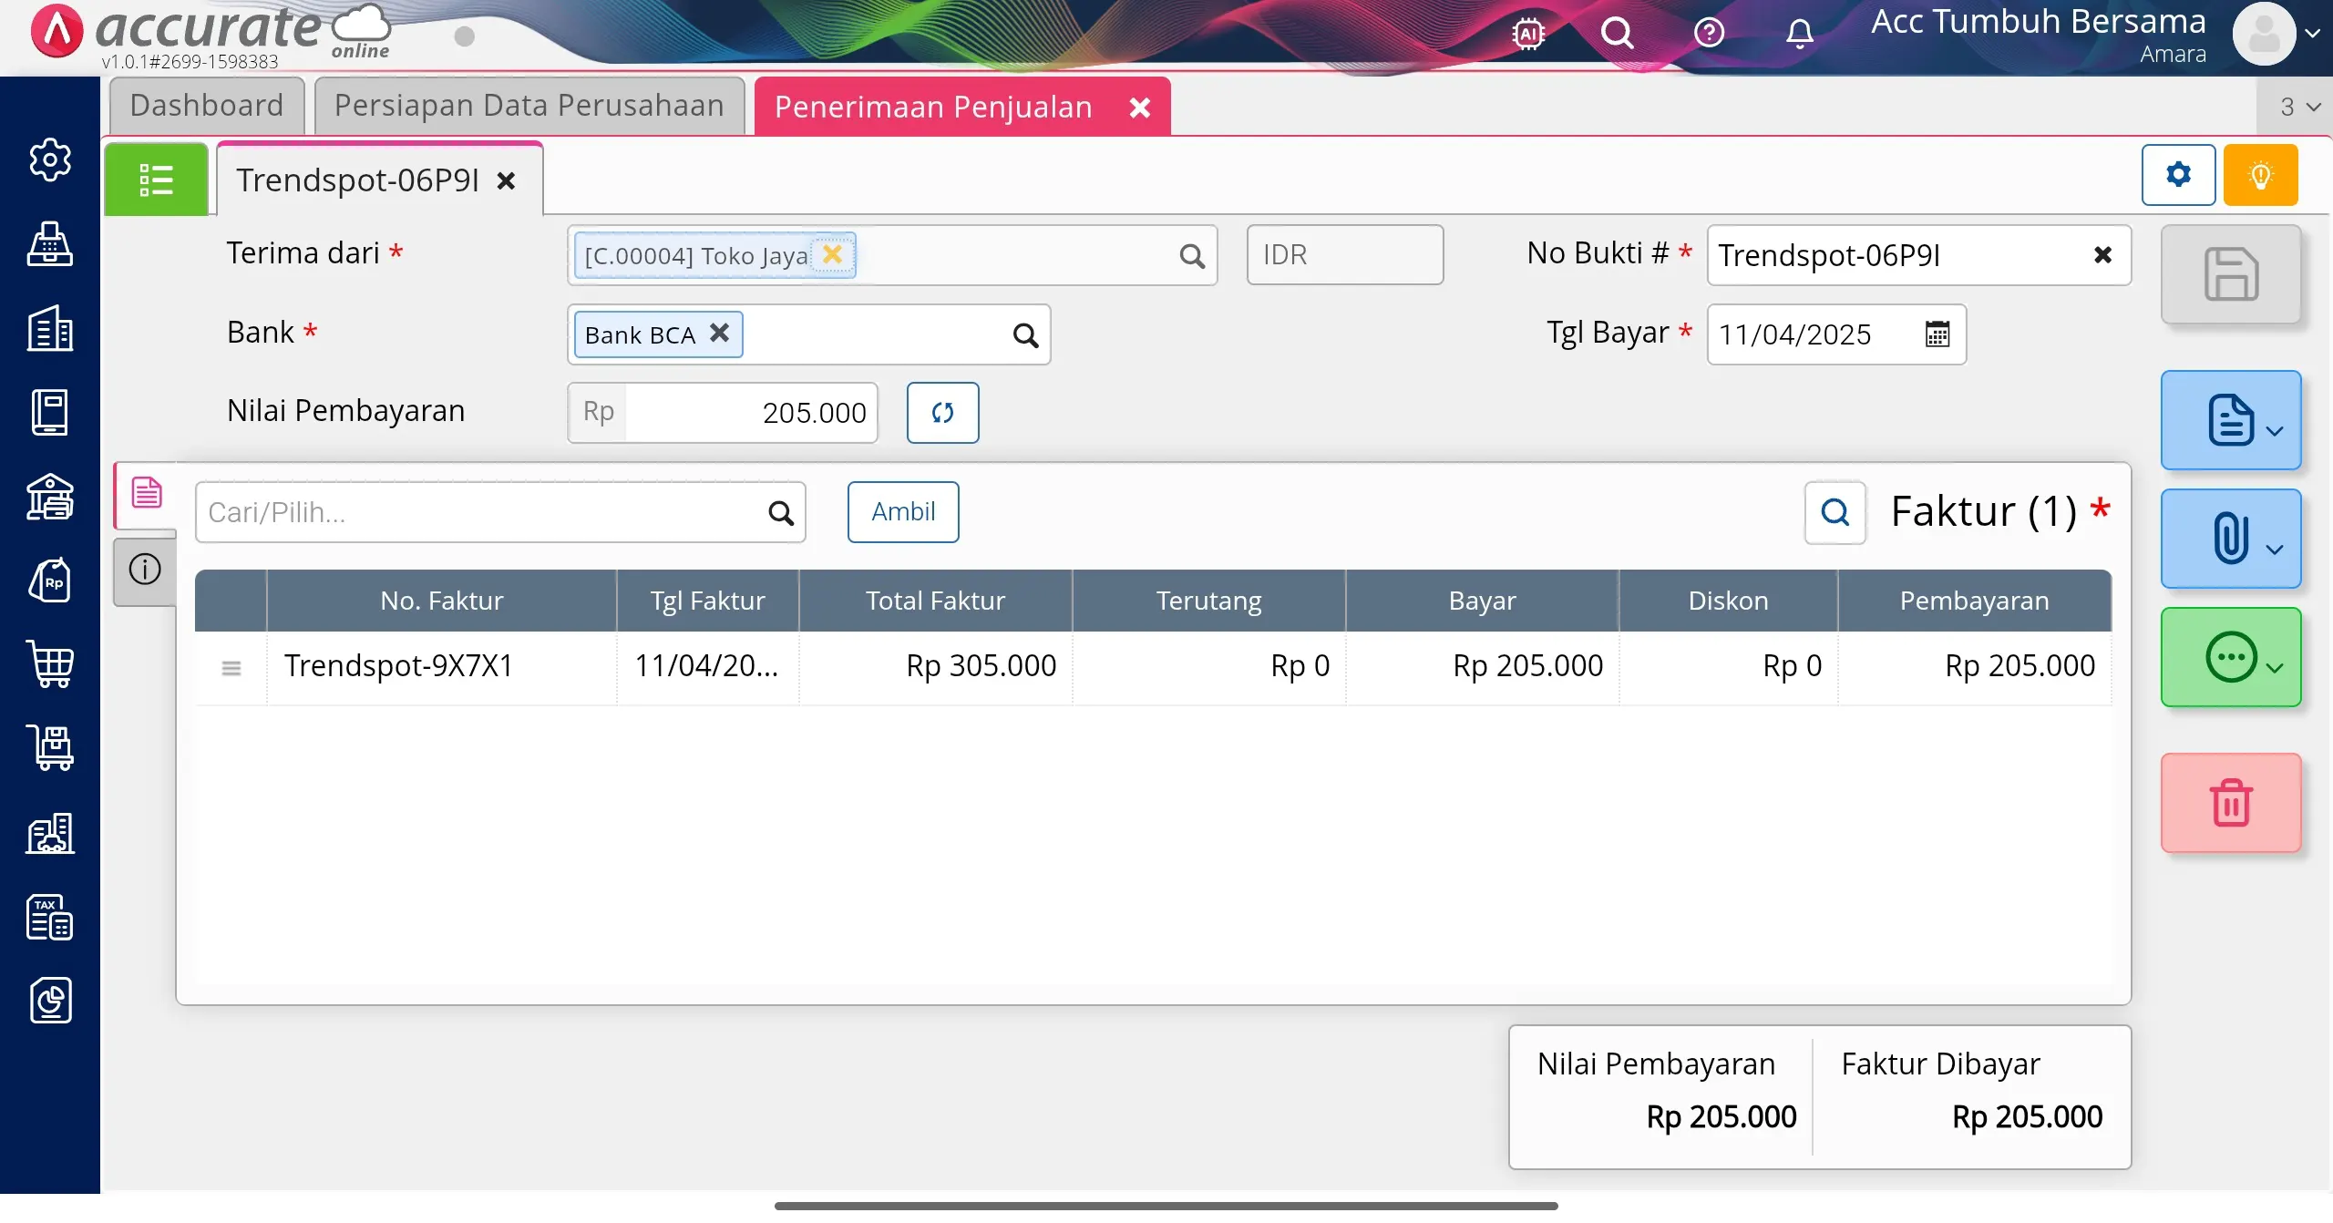Open the general ledger book sidebar icon
This screenshot has width=2333, height=1223.
50,412
